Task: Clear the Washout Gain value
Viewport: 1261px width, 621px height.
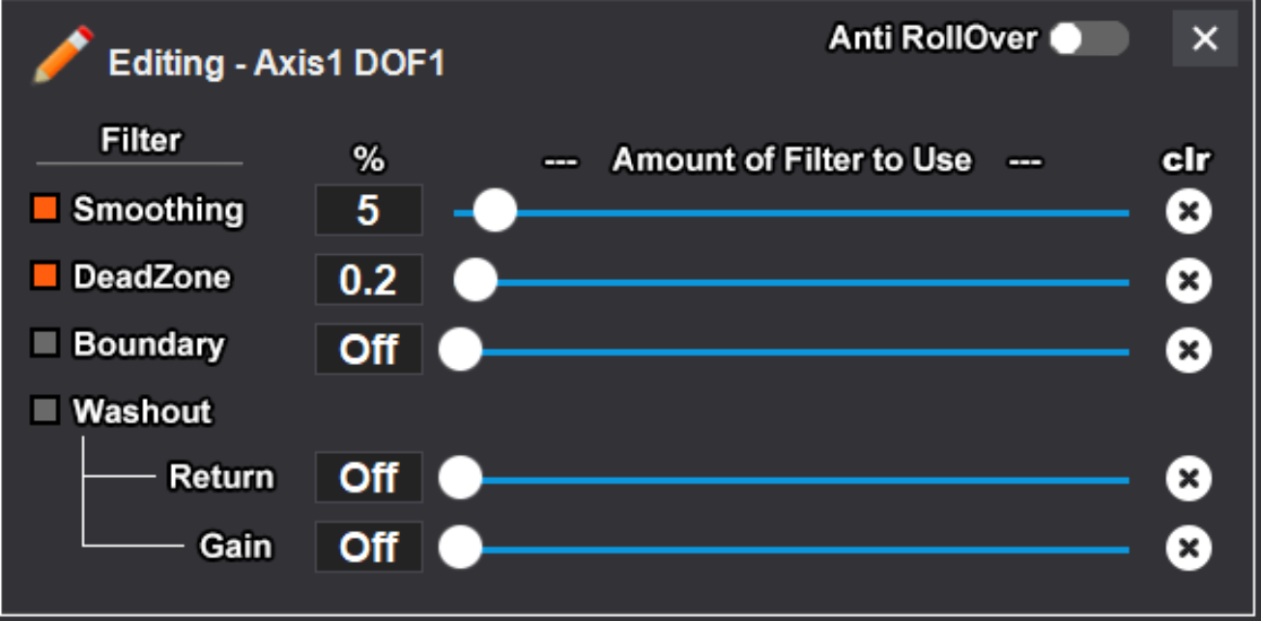Action: pyautogui.click(x=1189, y=548)
